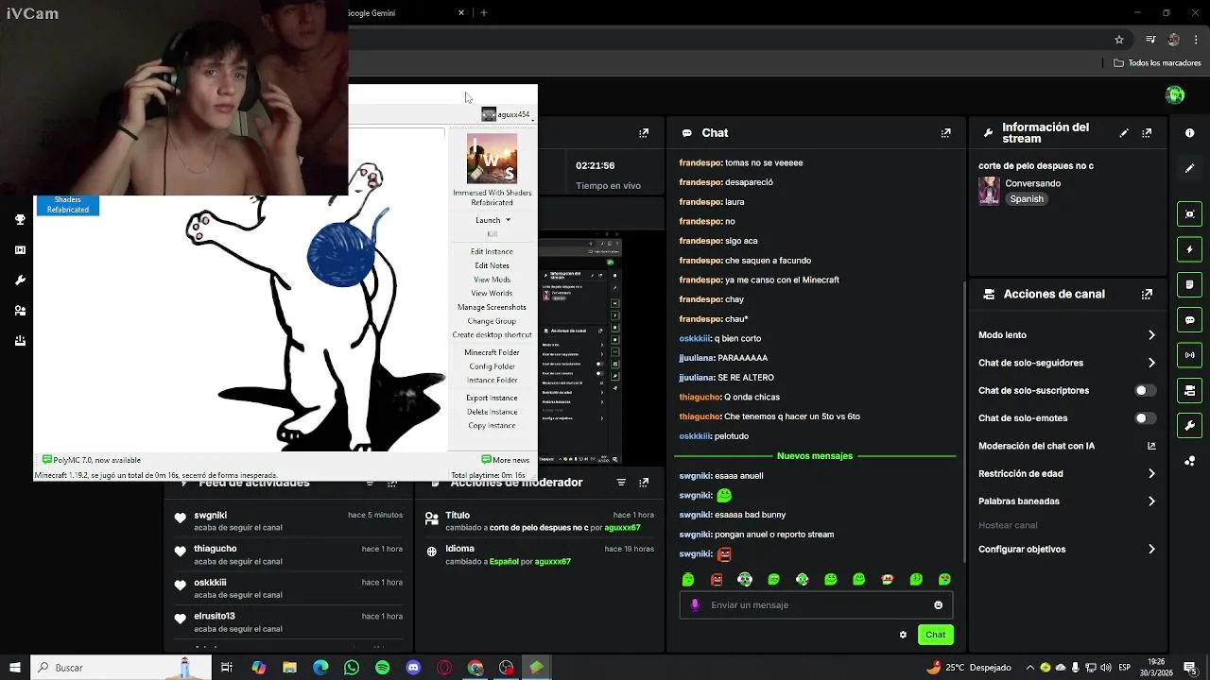This screenshot has height=680, width=1210.
Task: Select Copy Instance in PolyMC
Action: [x=492, y=426]
